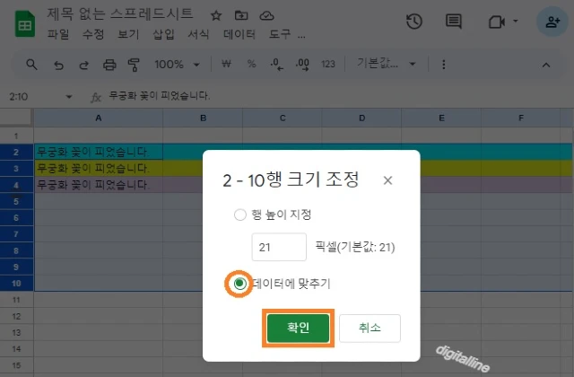The image size is (574, 377).
Task: Select row 11 header
Action: click(x=16, y=300)
